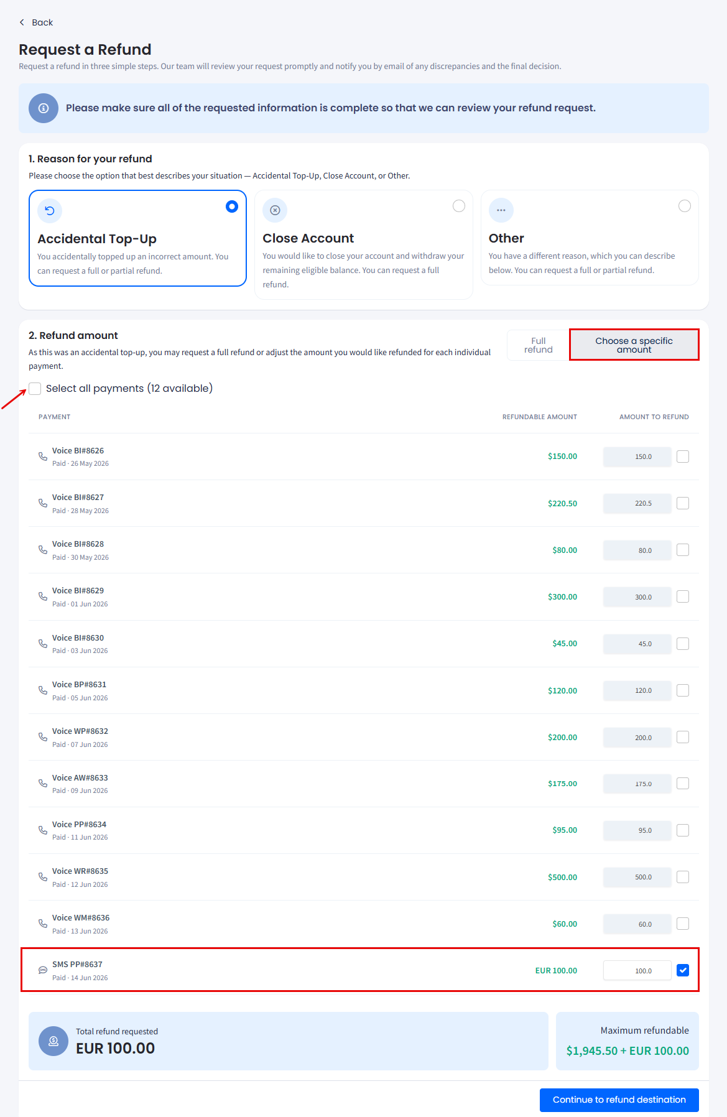Image resolution: width=727 pixels, height=1117 pixels.
Task: Click the Total refund requested money icon
Action: [53, 1041]
